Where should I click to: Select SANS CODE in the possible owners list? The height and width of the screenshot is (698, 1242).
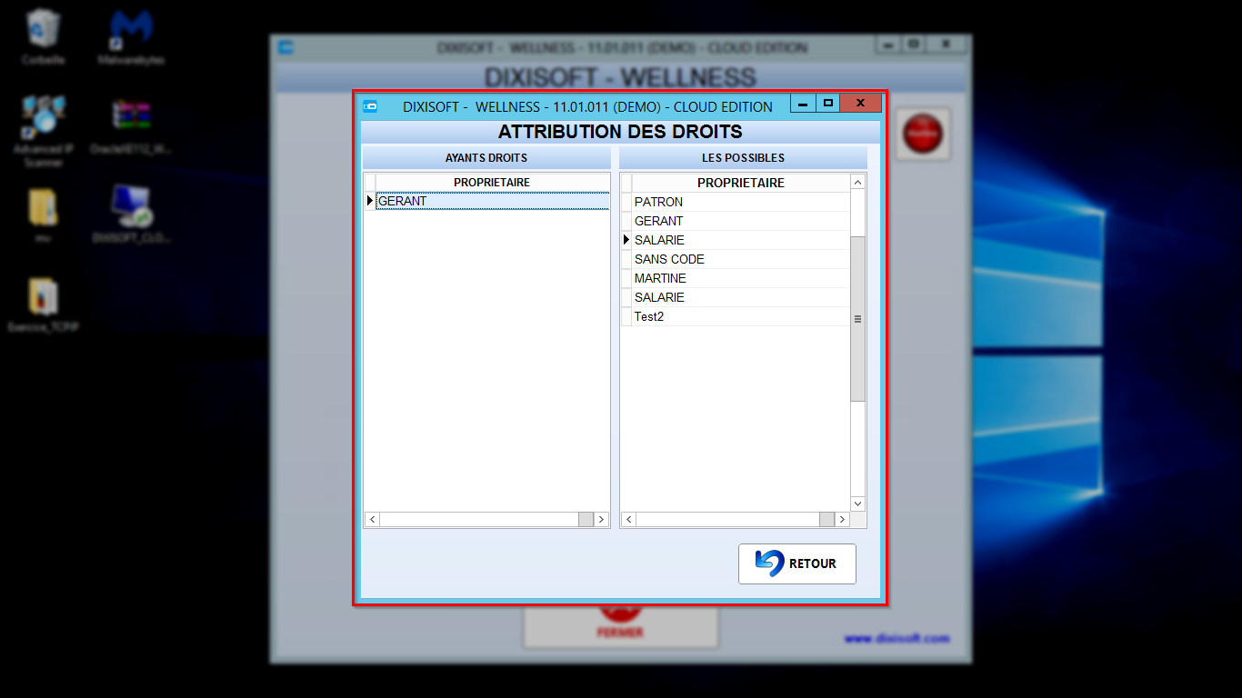click(741, 259)
